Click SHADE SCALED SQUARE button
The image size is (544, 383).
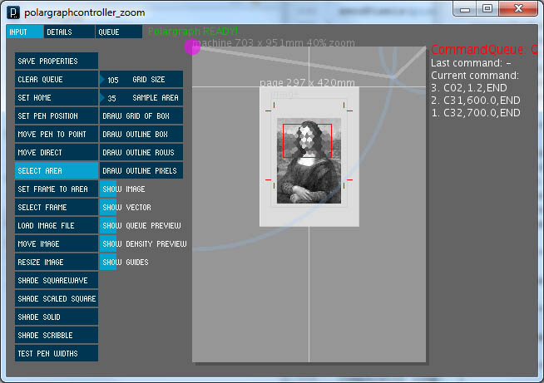[57, 299]
